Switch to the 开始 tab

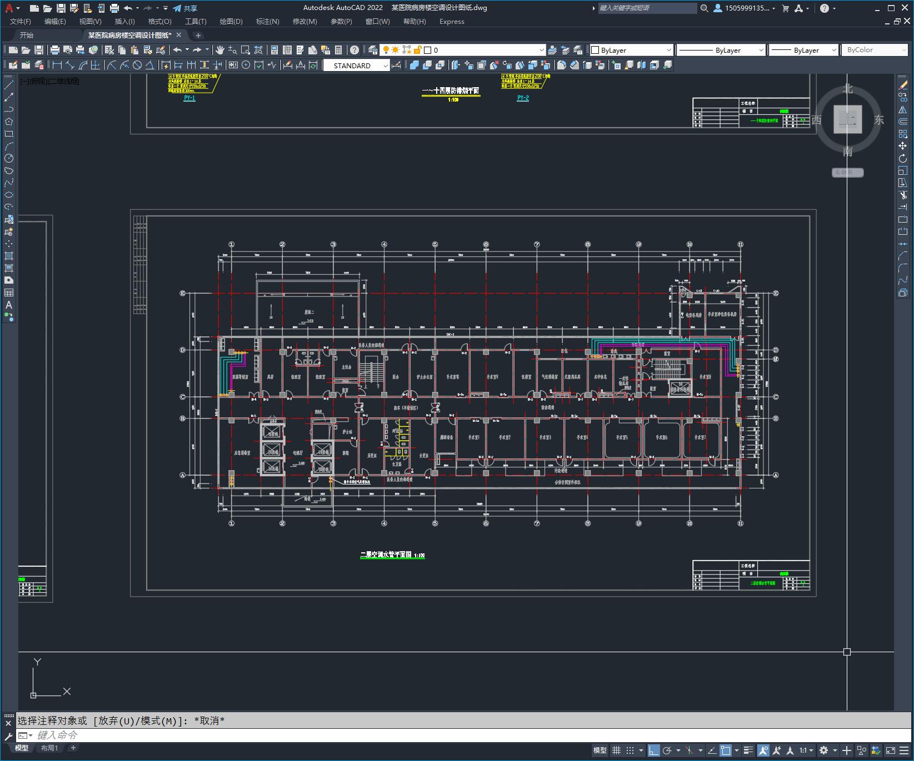pyautogui.click(x=26, y=35)
